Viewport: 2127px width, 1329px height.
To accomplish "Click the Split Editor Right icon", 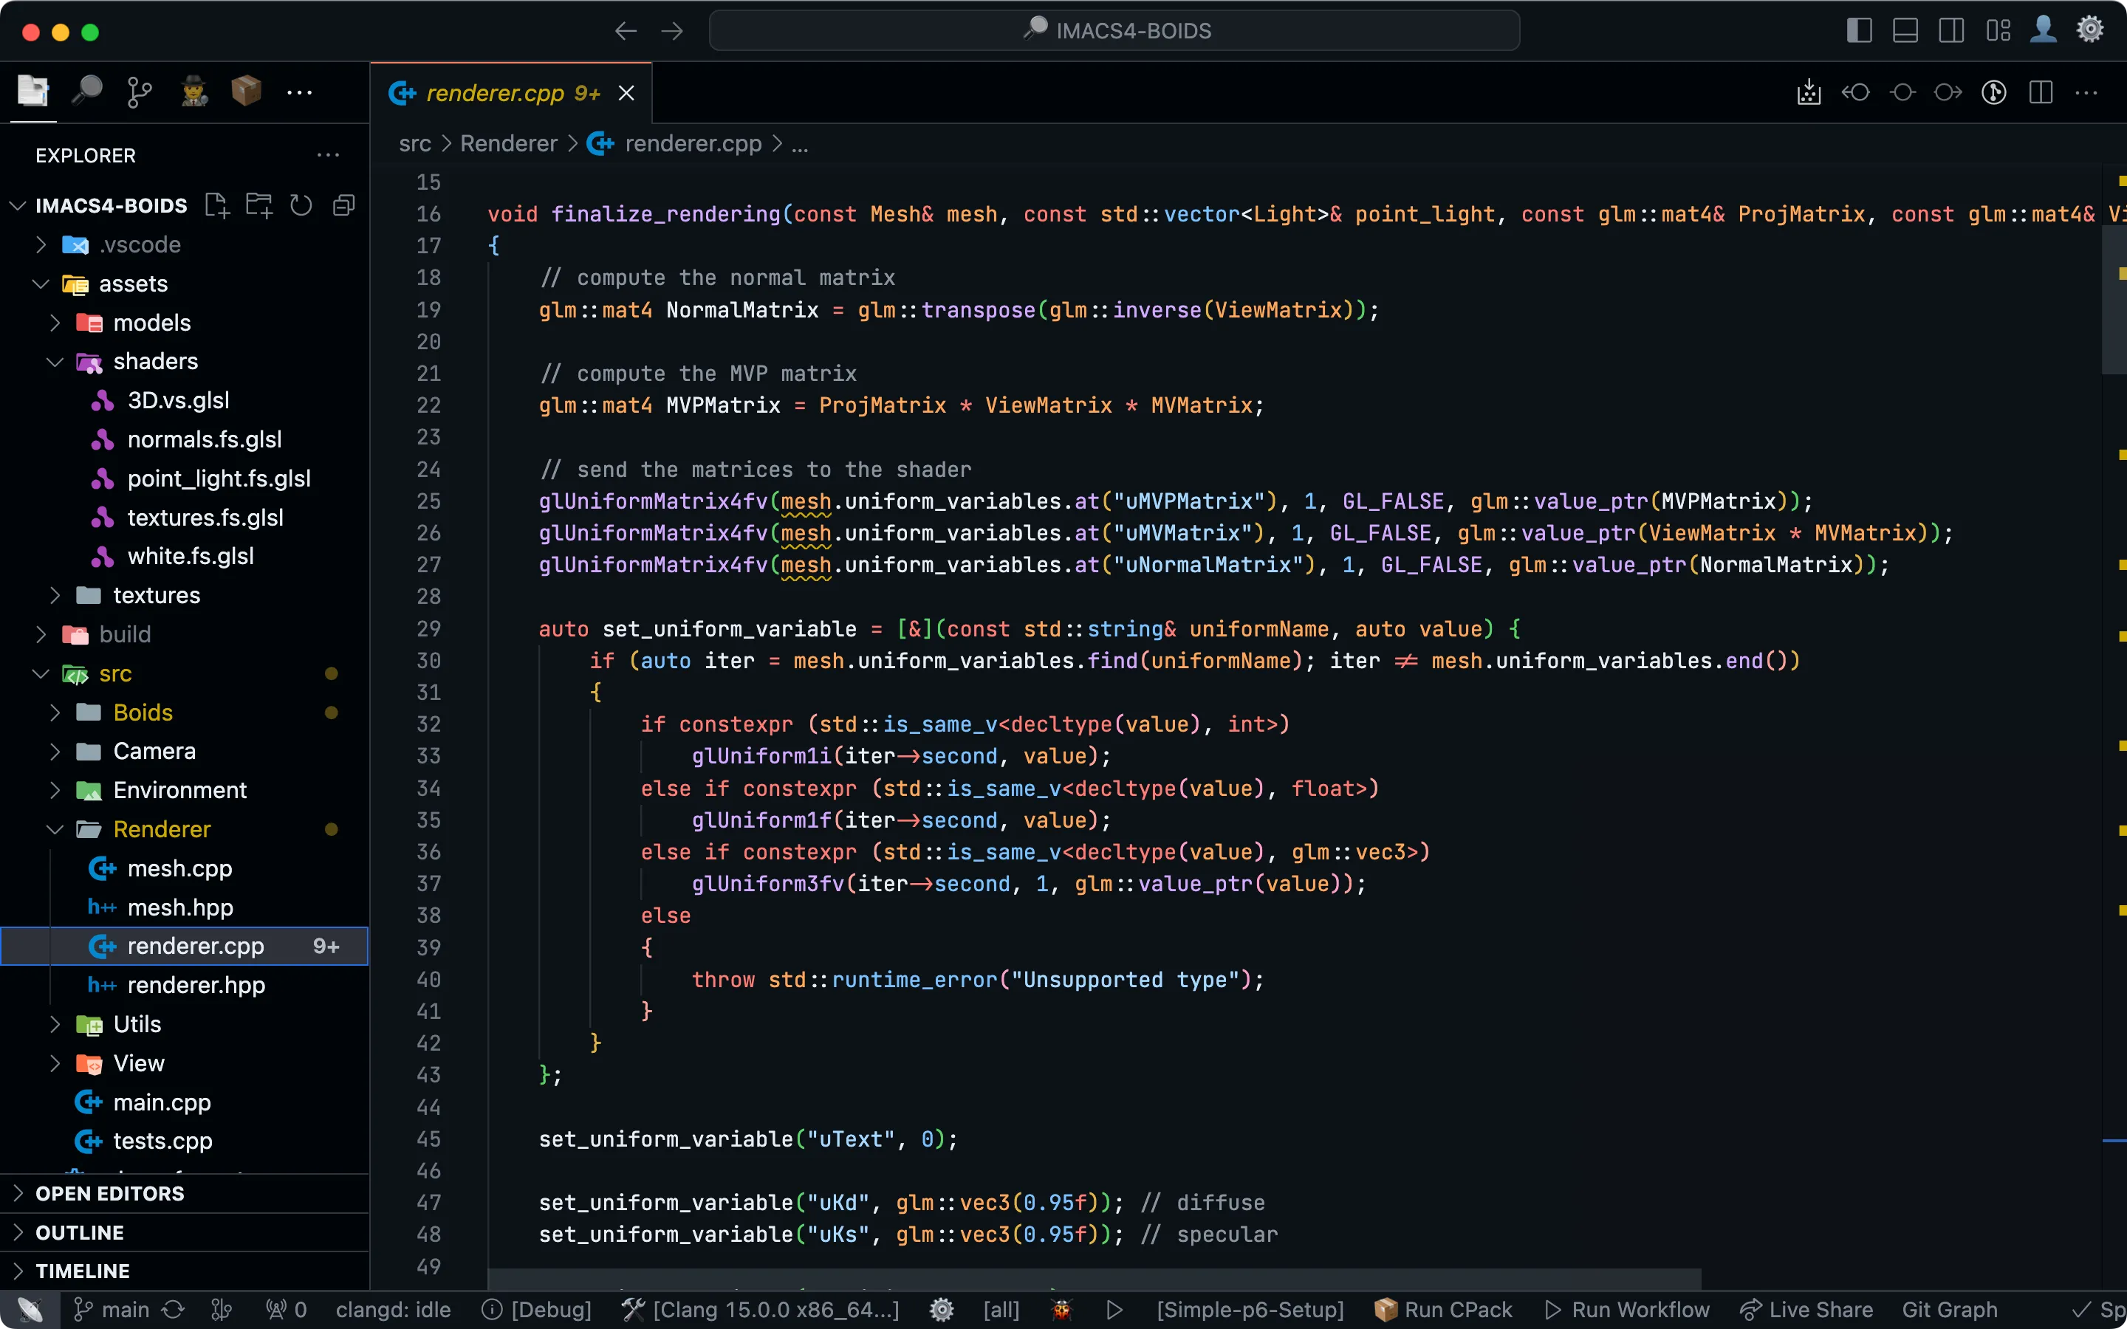I will pyautogui.click(x=2041, y=92).
